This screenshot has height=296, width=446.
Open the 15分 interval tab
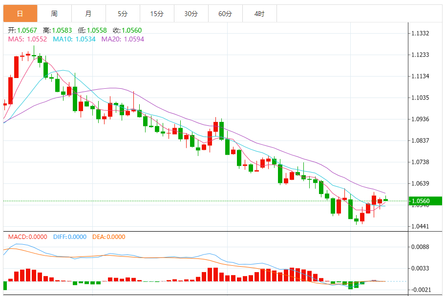click(x=157, y=14)
